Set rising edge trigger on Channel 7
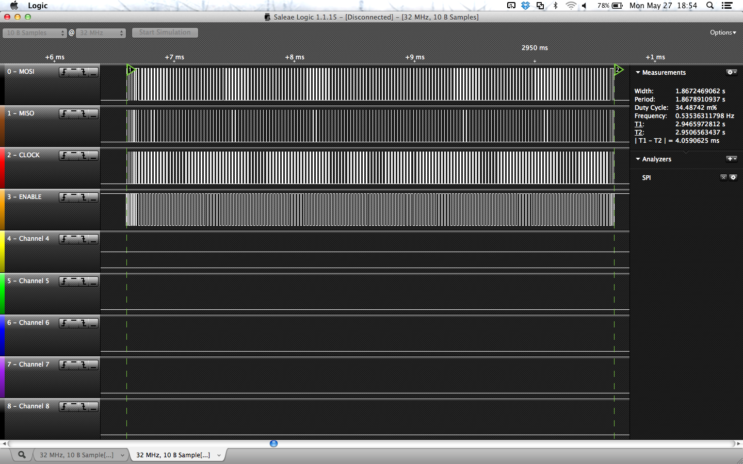The image size is (743, 464). pyautogui.click(x=64, y=365)
